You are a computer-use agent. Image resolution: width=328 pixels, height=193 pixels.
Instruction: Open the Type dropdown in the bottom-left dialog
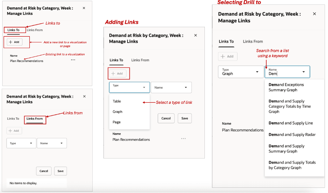tap(21, 143)
